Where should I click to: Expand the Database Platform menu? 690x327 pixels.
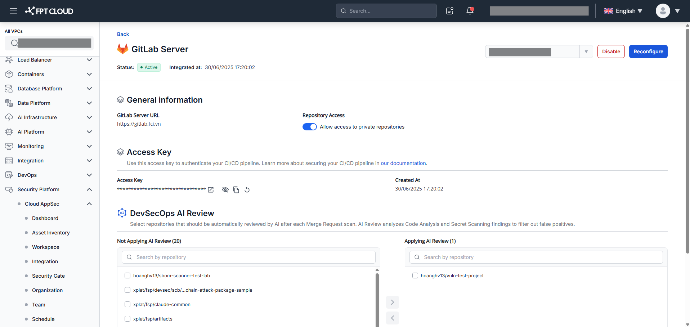(89, 89)
